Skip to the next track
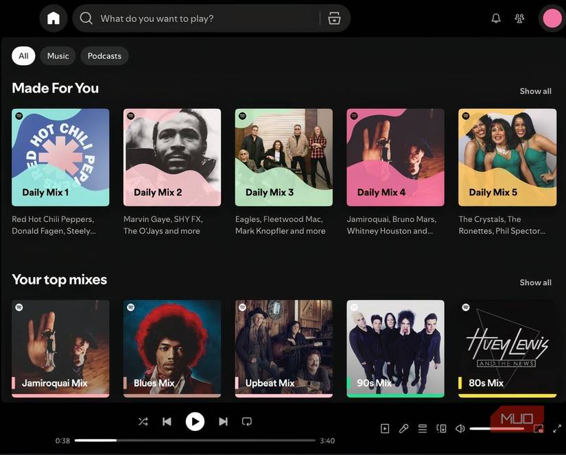 click(x=223, y=421)
